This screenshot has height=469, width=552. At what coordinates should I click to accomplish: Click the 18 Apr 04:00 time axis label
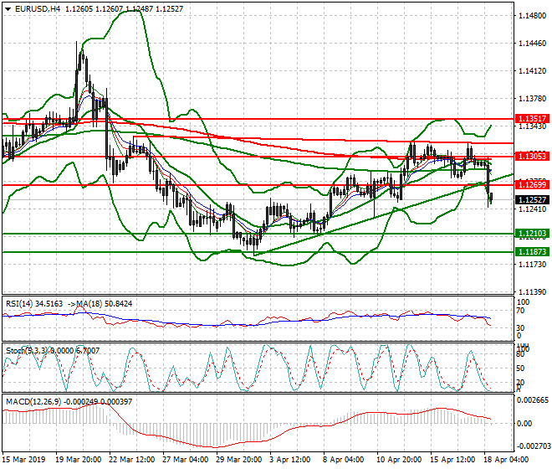[507, 460]
